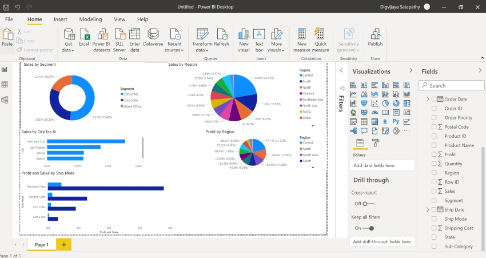Insert a Text box
Image resolution: width=486 pixels, height=258 pixels.
(259, 40)
